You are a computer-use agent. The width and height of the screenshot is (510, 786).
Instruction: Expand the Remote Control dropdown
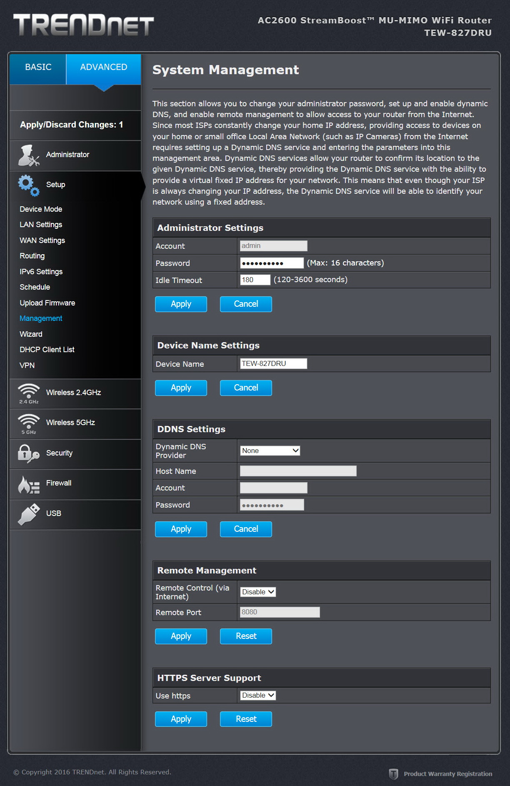258,592
